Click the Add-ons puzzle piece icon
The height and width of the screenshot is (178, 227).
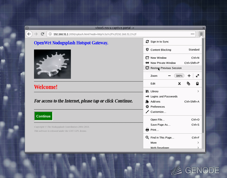point(147,102)
